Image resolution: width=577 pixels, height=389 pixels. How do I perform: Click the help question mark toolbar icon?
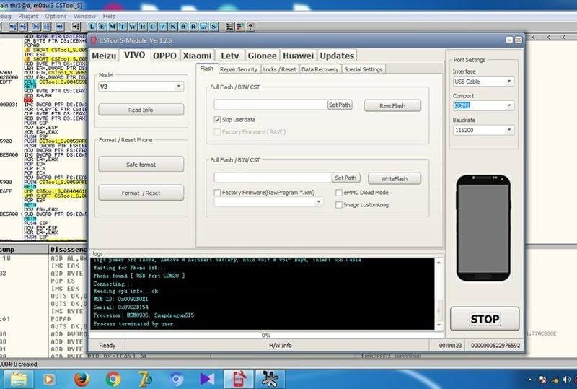(x=250, y=27)
